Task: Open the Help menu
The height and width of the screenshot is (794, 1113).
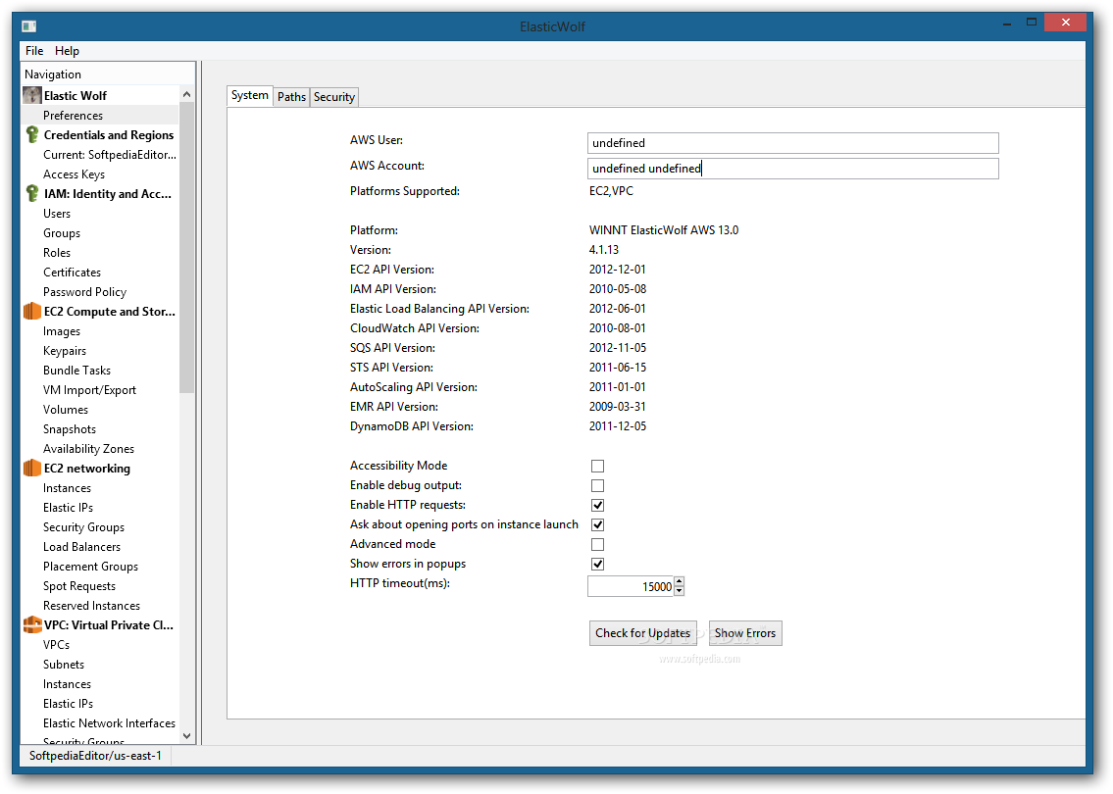Action: [67, 50]
